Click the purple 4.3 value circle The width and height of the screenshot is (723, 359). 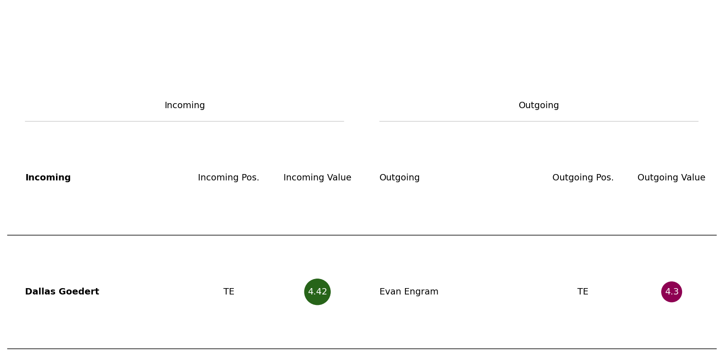(x=672, y=292)
